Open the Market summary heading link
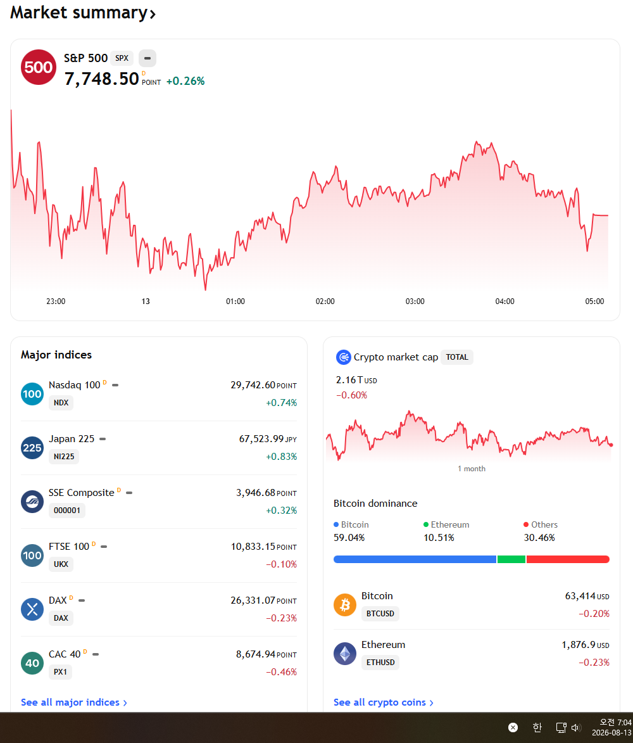 [83, 13]
